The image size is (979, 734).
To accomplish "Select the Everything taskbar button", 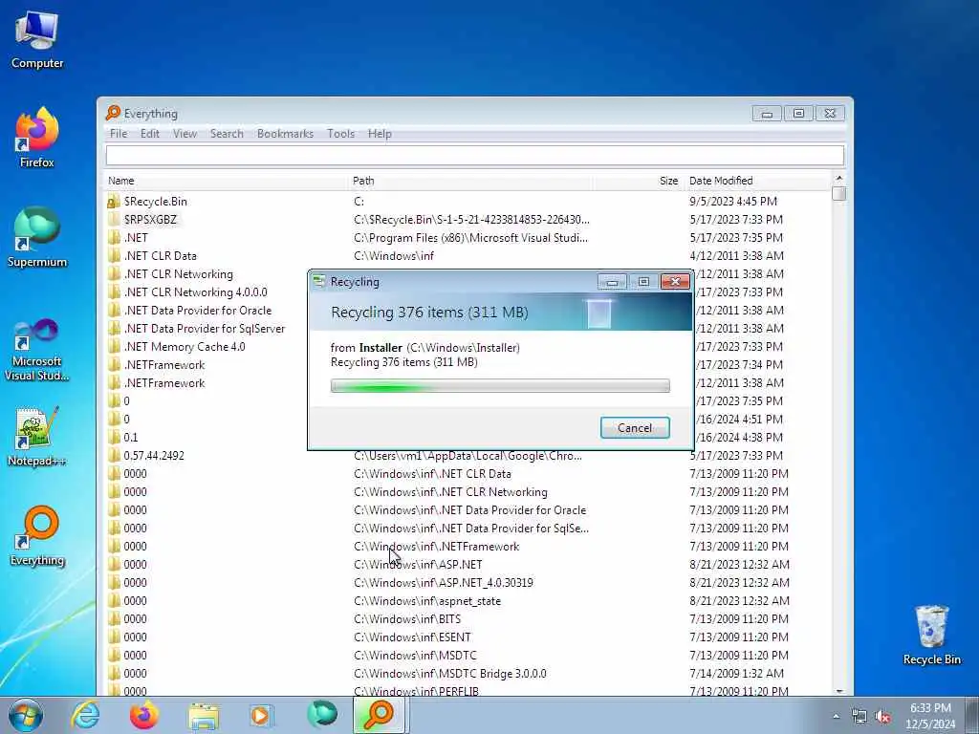I will [x=380, y=715].
